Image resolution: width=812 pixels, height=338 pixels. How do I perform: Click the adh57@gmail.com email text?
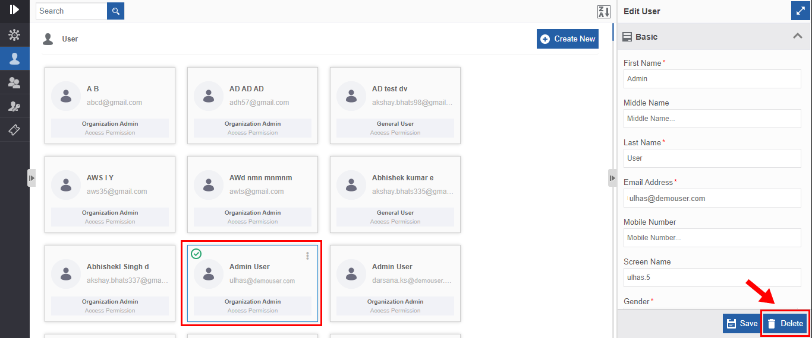pos(259,103)
